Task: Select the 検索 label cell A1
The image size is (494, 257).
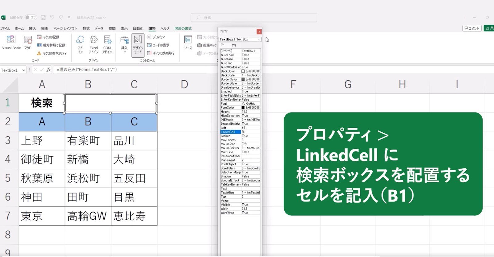Action: 42,103
